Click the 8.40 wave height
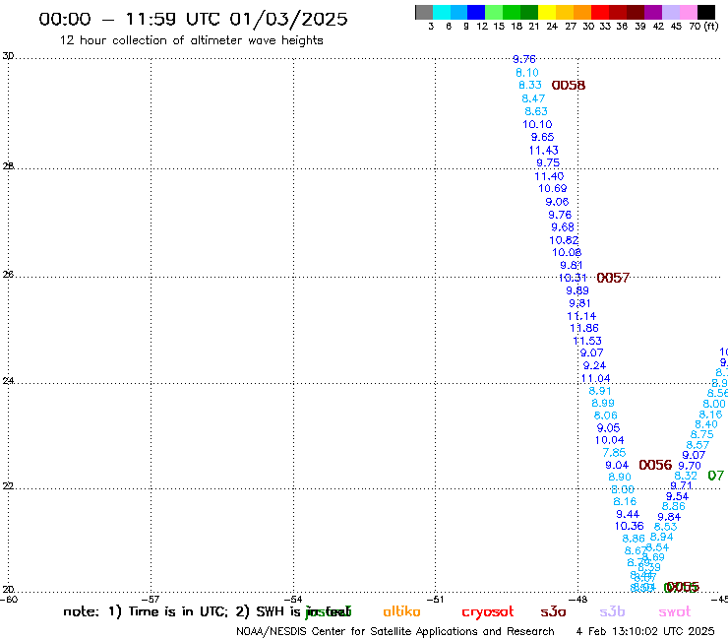Image resolution: width=728 pixels, height=640 pixels. point(706,424)
